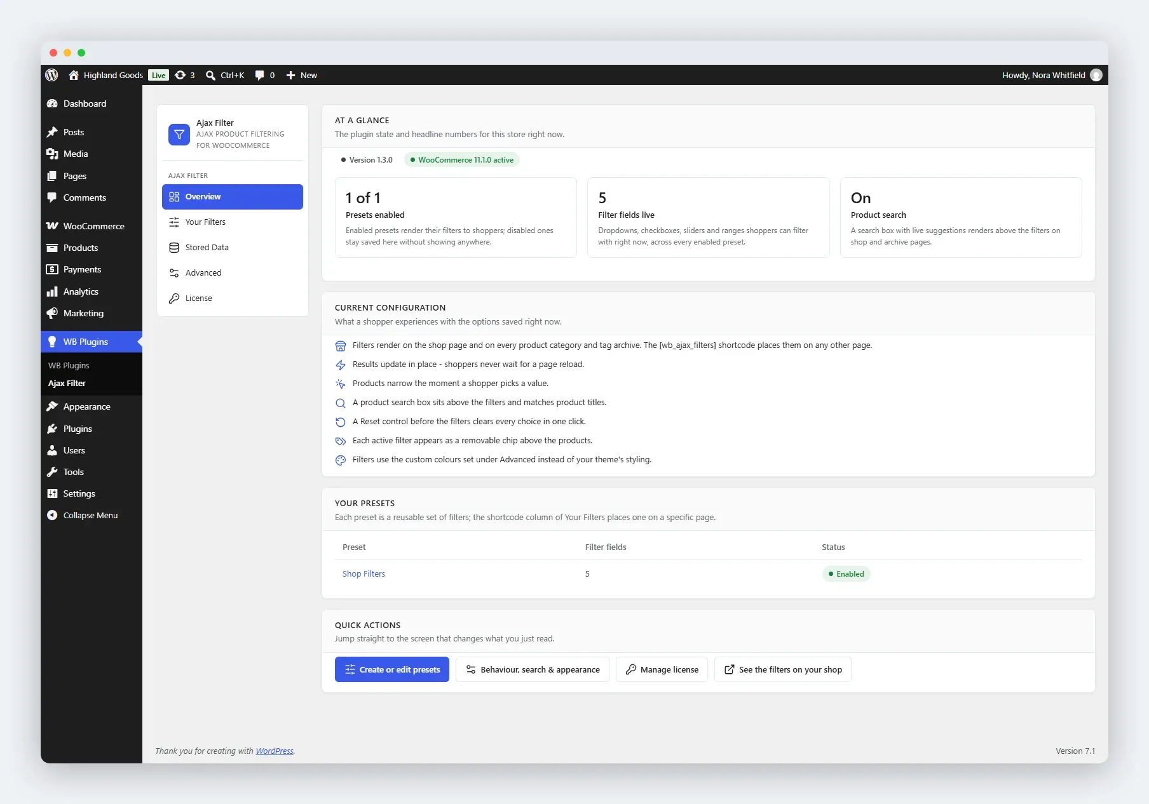1149x804 pixels.
Task: Open the Ctrl+K search magnifier icon
Action: [x=210, y=75]
